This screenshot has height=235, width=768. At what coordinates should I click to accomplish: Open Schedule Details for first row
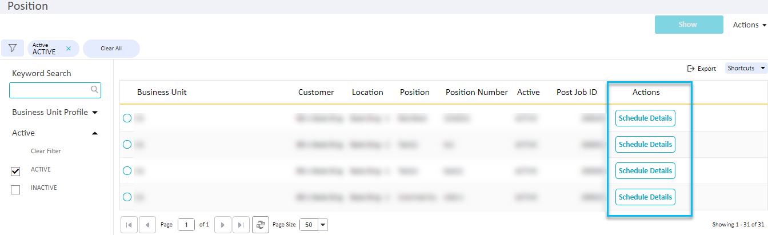[645, 118]
